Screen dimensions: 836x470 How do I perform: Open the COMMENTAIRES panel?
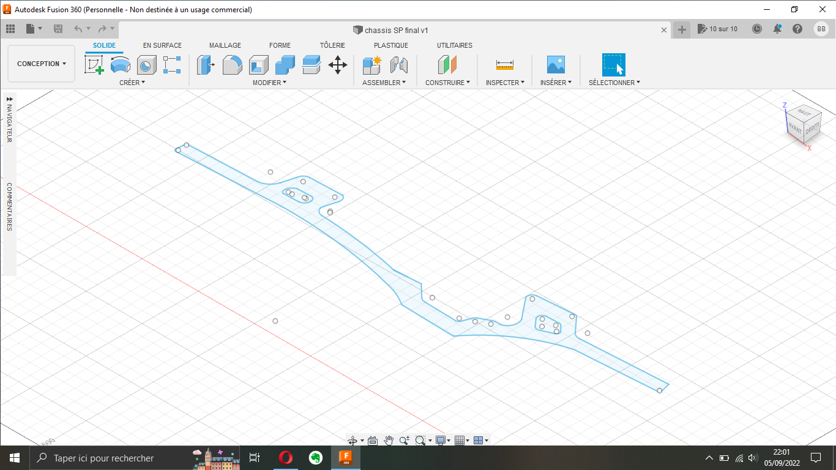pos(9,207)
